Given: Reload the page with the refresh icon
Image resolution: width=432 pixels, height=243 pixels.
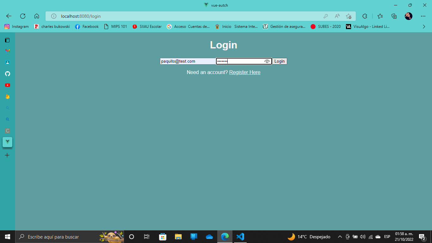Looking at the screenshot, I should tap(22, 16).
